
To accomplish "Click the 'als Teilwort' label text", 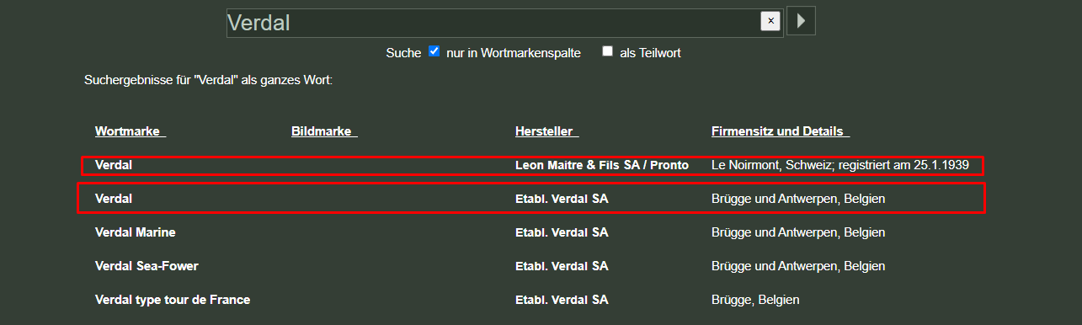I will (650, 52).
